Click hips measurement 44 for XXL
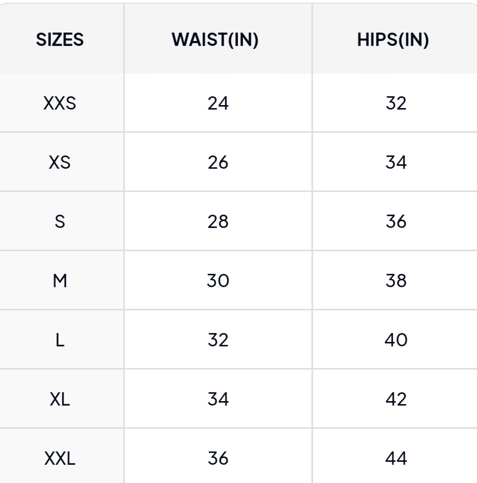The height and width of the screenshot is (483, 477). [396, 459]
